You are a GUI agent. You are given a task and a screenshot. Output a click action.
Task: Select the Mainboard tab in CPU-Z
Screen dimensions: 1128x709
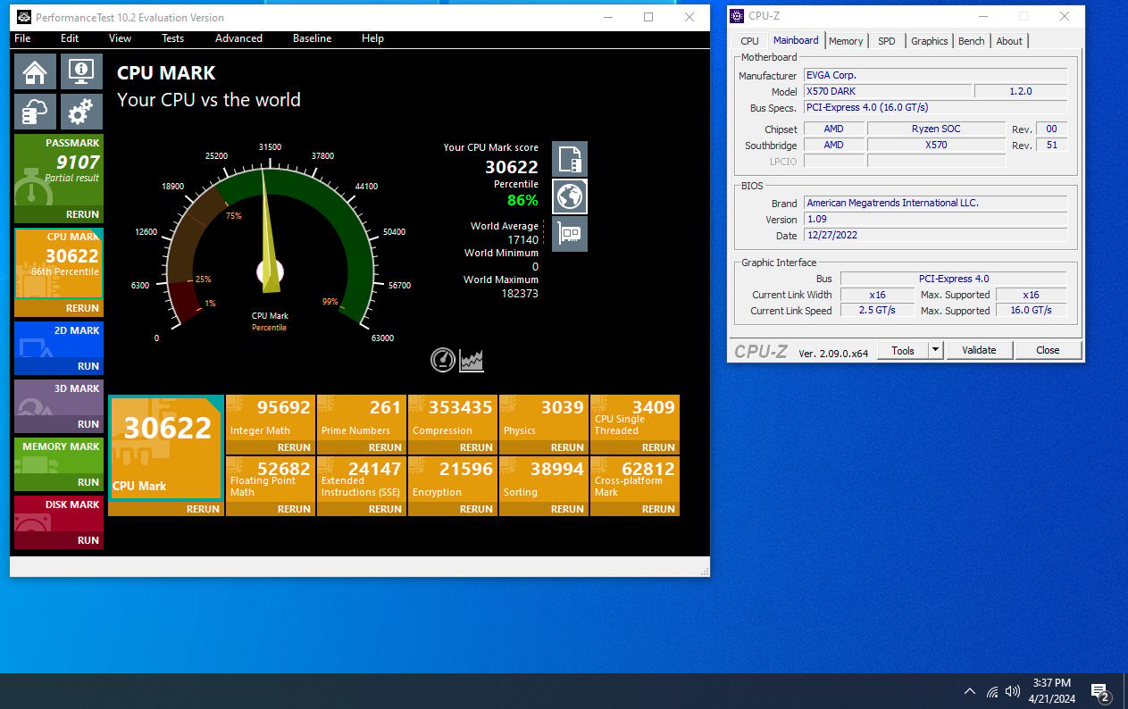coord(796,40)
